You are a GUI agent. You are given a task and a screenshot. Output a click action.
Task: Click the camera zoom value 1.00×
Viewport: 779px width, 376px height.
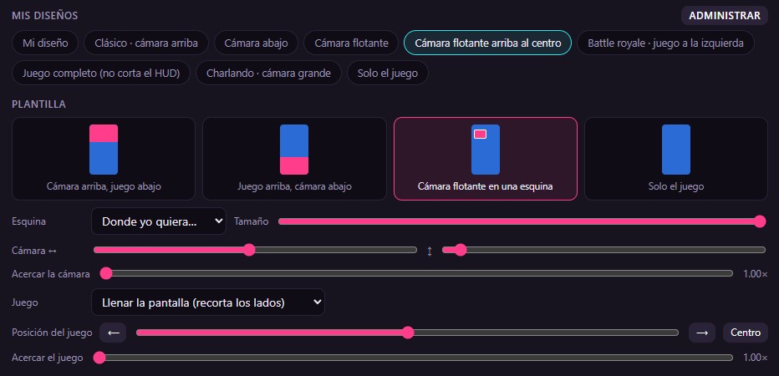coord(755,274)
